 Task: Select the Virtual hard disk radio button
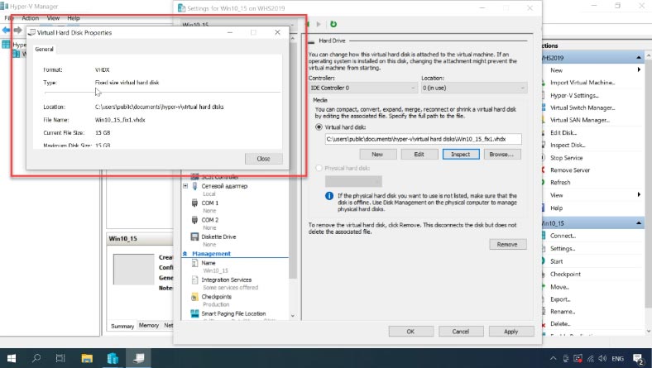point(319,127)
